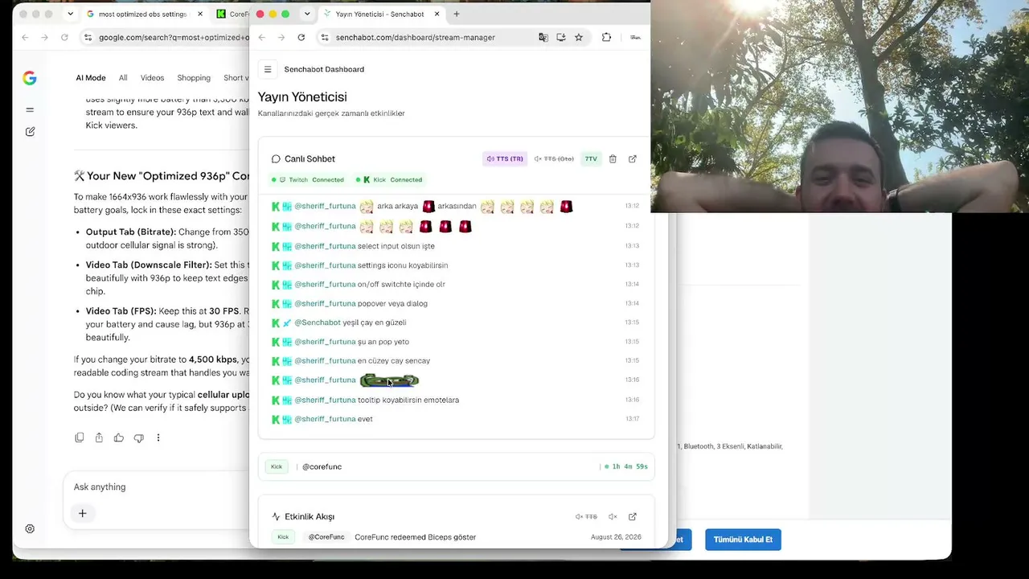
Task: Select the Yayın Yöneticisi - Senchabot tab
Action: (x=379, y=14)
